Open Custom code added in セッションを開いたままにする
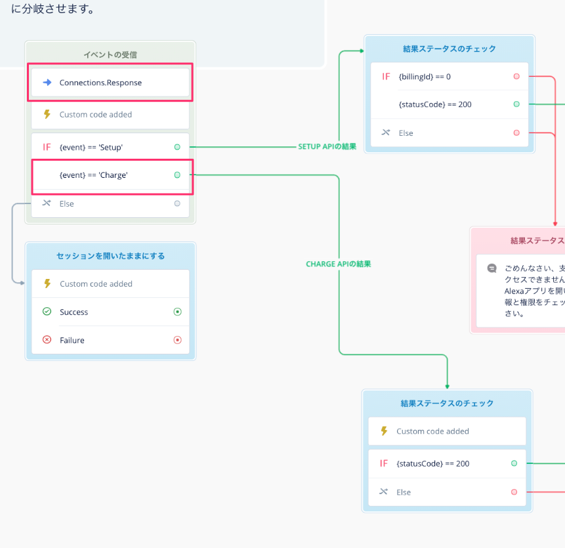The image size is (565, 548). pyautogui.click(x=111, y=284)
